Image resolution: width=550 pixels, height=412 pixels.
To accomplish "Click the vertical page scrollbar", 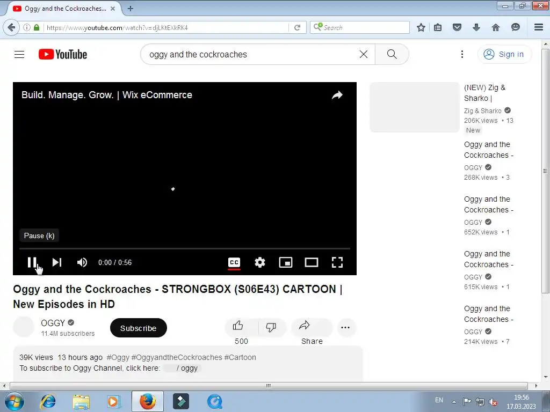I will click(x=545, y=171).
